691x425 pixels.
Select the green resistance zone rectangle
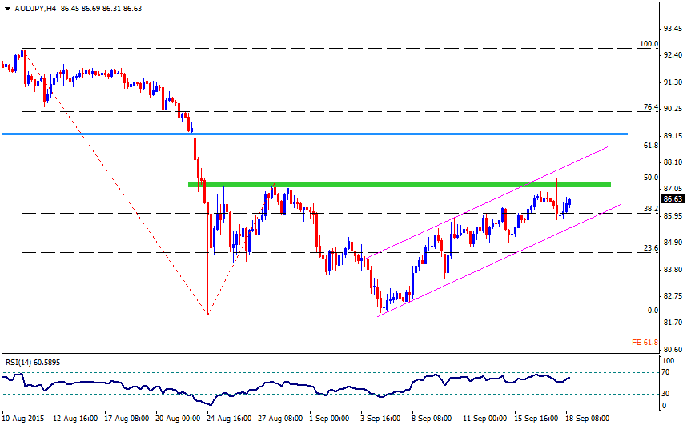click(400, 185)
